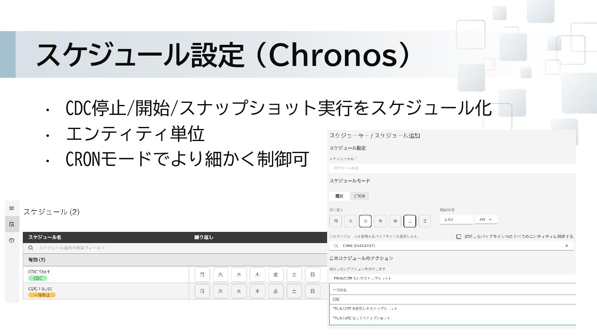Viewport: 597px width, 336px height.
Task: Toggle 水 for the CDC Start schedule
Action: pos(239,275)
